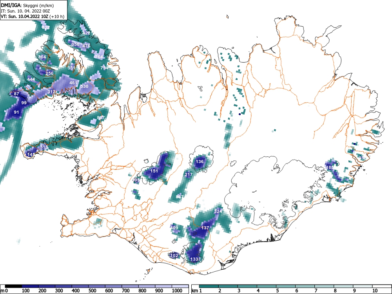Screen dimensions: 392x294
Task: Click the visibility value 133
Action: [194, 259]
